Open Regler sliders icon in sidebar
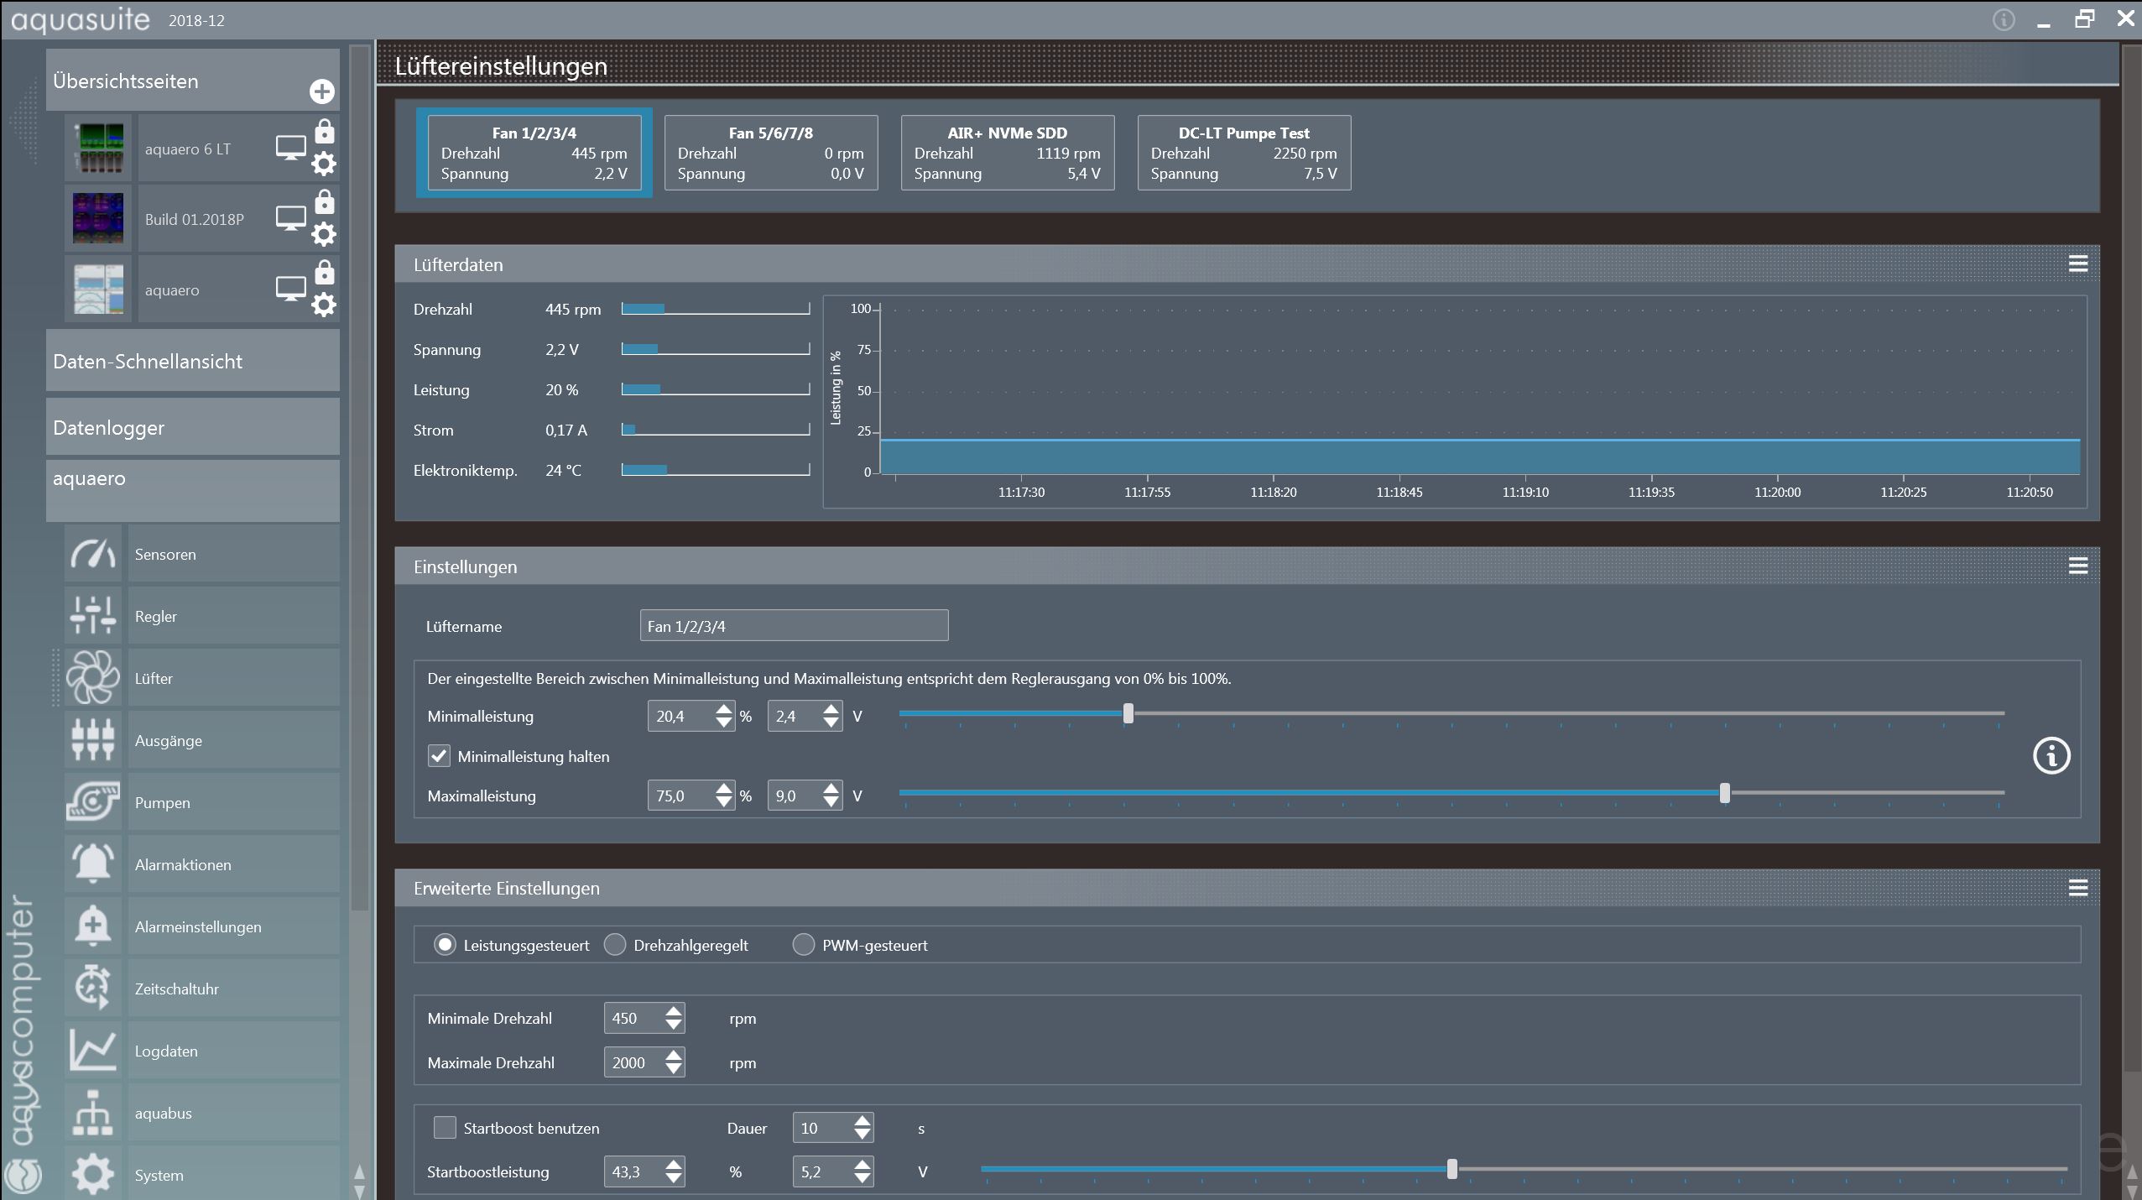Image resolution: width=2142 pixels, height=1200 pixels. coord(93,616)
